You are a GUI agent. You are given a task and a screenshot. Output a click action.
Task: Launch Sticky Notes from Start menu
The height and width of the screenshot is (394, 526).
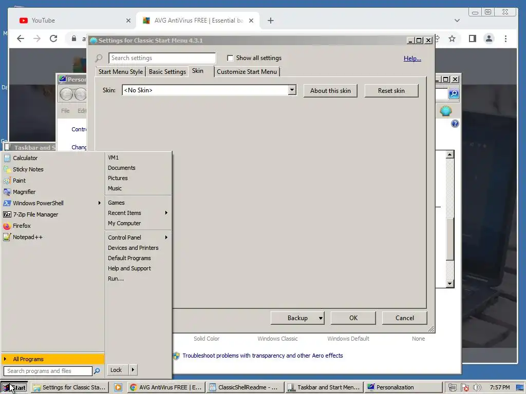[x=53, y=169]
